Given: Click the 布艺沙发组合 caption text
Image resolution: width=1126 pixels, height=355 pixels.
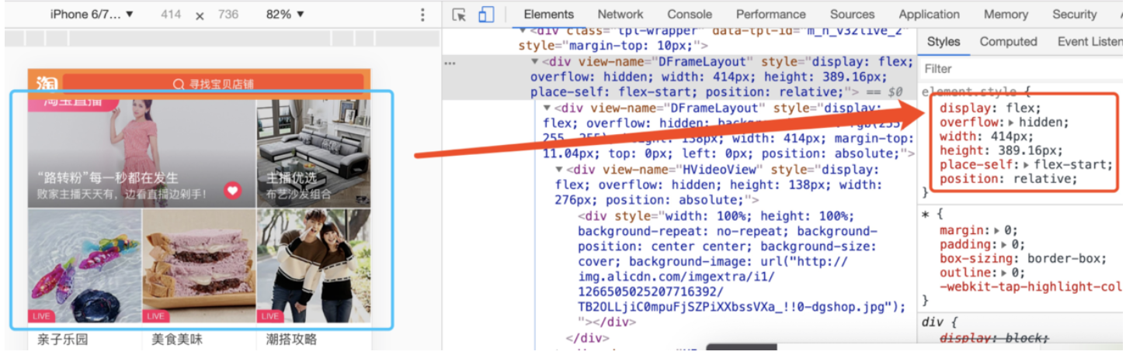Looking at the screenshot, I should coord(297,195).
